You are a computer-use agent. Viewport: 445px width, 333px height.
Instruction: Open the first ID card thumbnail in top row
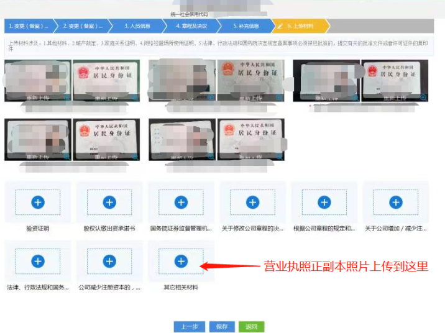tap(37, 80)
